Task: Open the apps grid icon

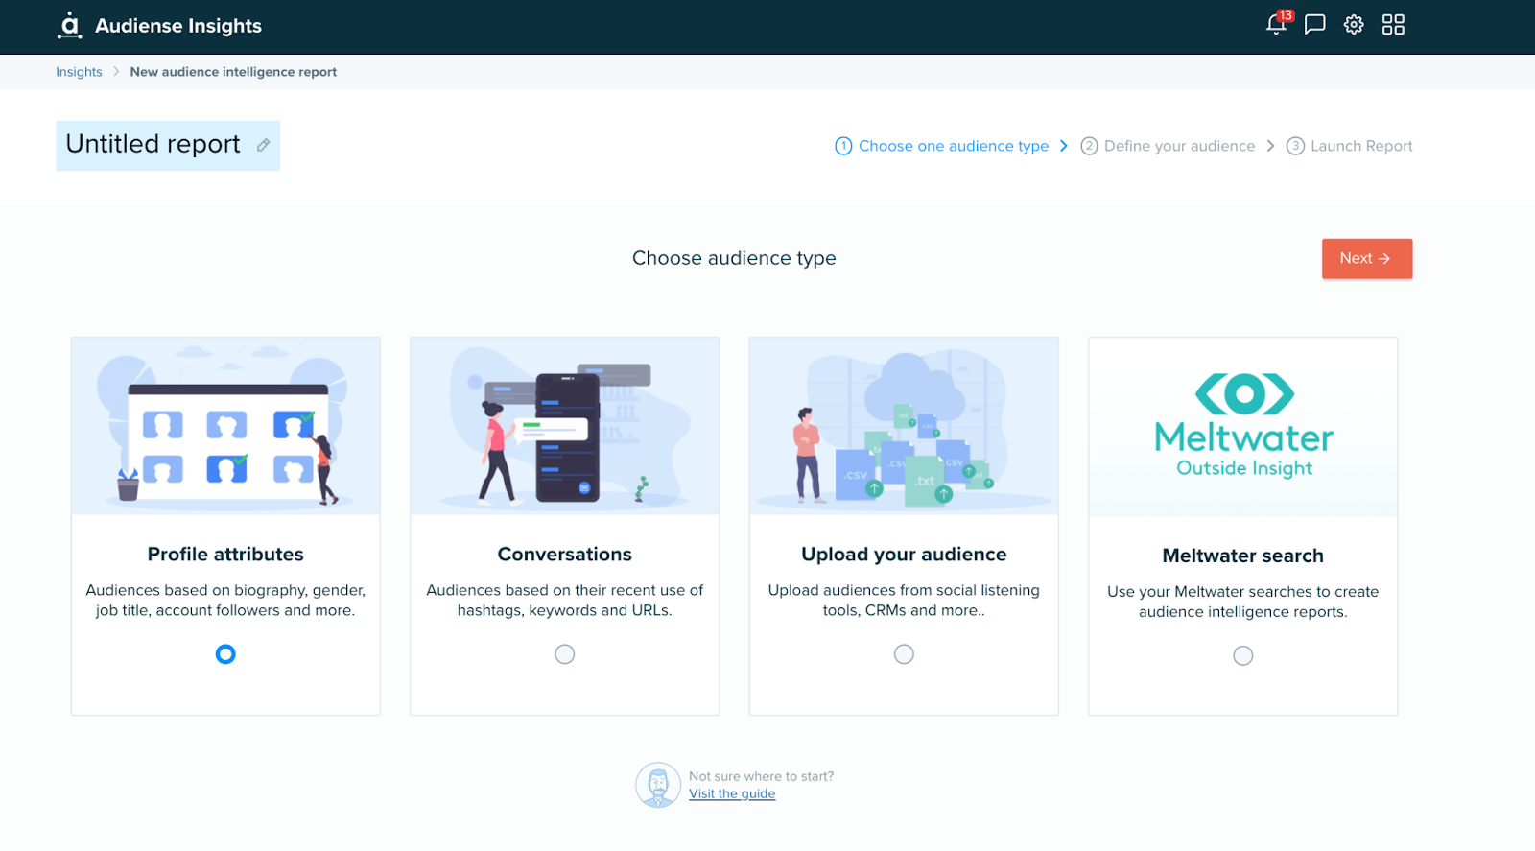Action: coord(1393,25)
